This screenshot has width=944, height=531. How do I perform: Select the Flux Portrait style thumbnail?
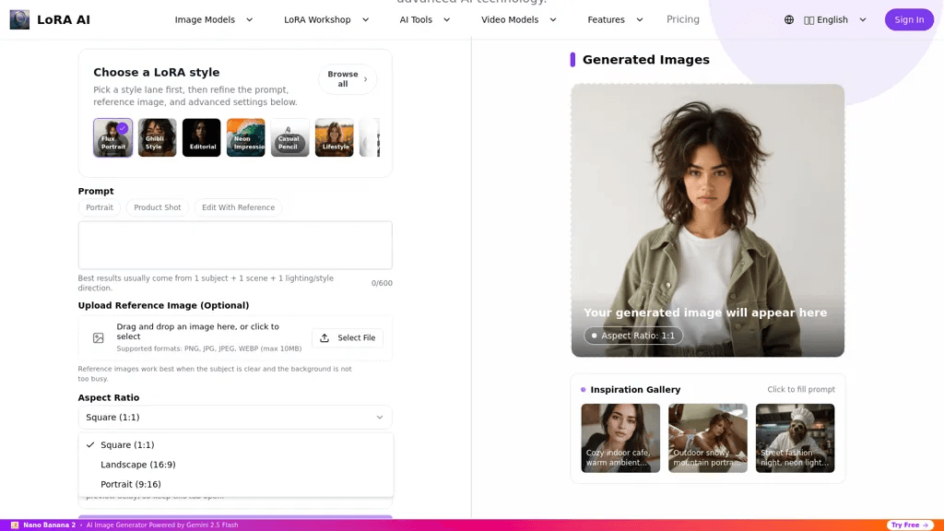(113, 138)
